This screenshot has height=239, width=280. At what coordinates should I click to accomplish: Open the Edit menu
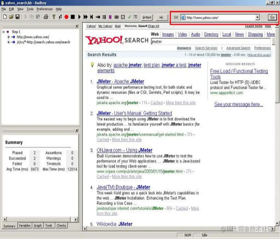[x=11, y=9]
